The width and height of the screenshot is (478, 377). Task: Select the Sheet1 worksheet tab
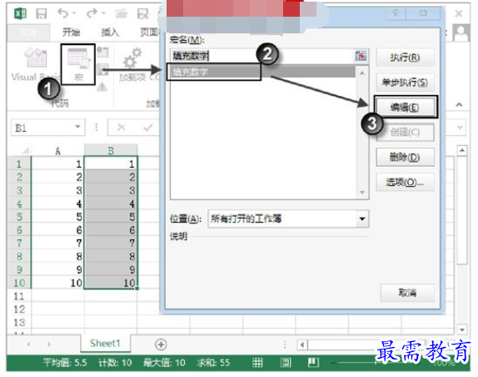[105, 344]
